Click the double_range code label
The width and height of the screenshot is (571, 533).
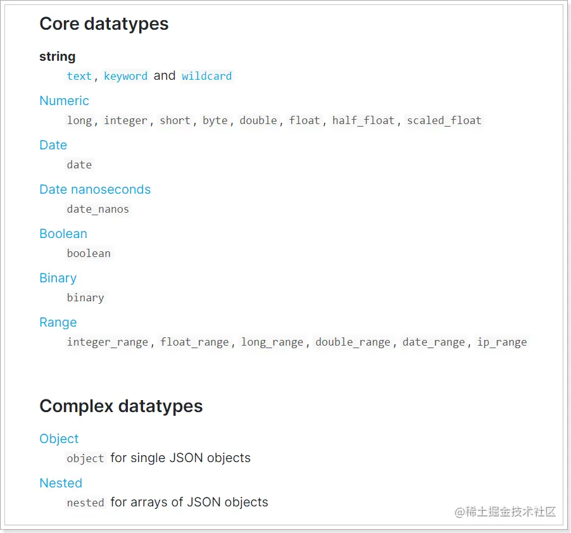353,342
